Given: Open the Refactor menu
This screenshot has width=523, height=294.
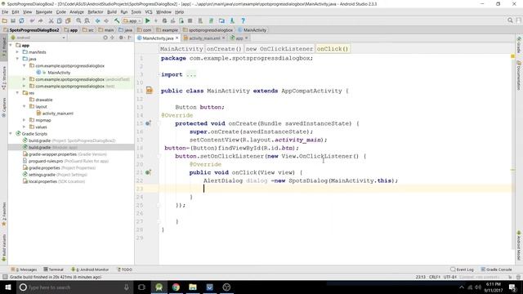Looking at the screenshot, I should point(96,12).
